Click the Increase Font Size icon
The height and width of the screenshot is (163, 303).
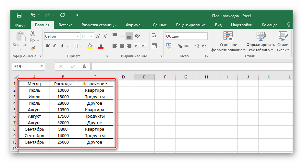[x=98, y=36]
